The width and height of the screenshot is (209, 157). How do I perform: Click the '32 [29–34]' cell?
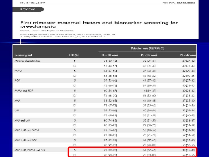tap(189, 71)
